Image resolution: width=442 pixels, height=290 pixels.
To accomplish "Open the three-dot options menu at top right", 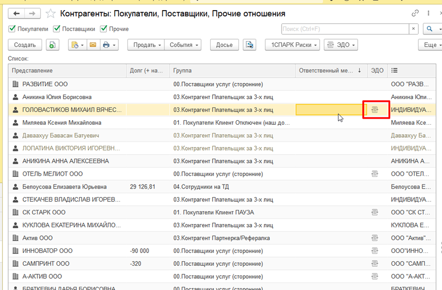I will (x=428, y=13).
